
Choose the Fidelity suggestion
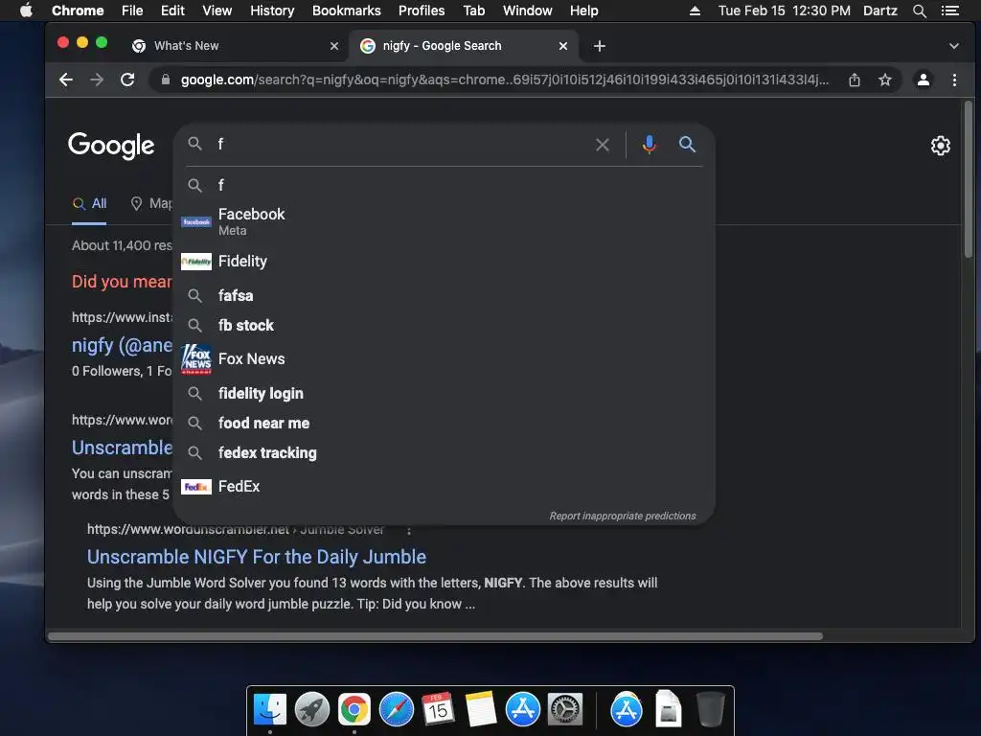coord(444,261)
